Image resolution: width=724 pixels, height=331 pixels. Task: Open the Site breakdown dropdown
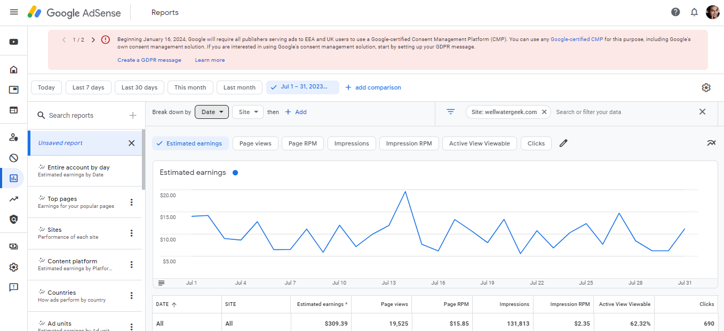(x=248, y=112)
